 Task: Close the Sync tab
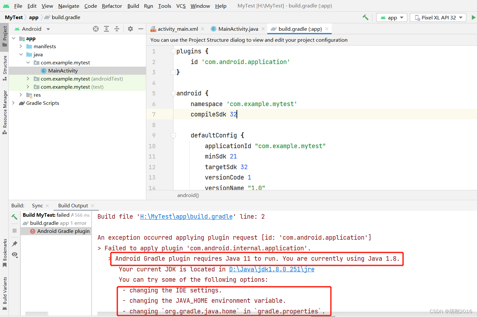(47, 205)
